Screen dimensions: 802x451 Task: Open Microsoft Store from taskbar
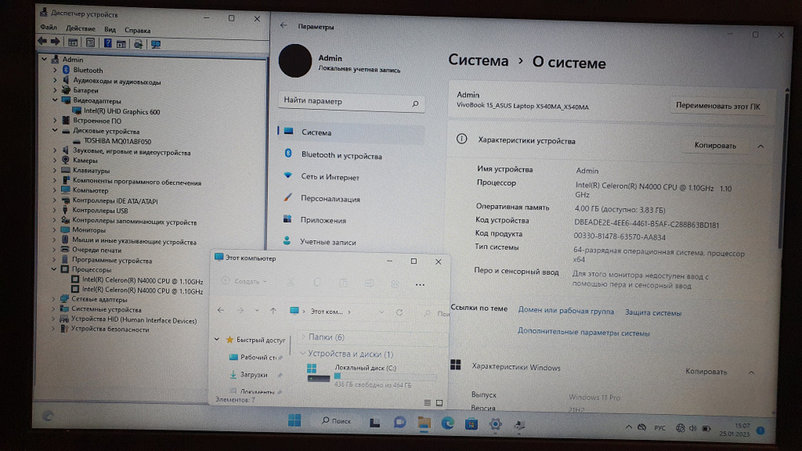(471, 424)
